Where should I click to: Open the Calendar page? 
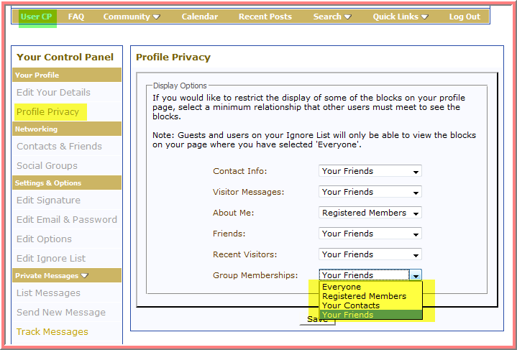[x=199, y=17]
